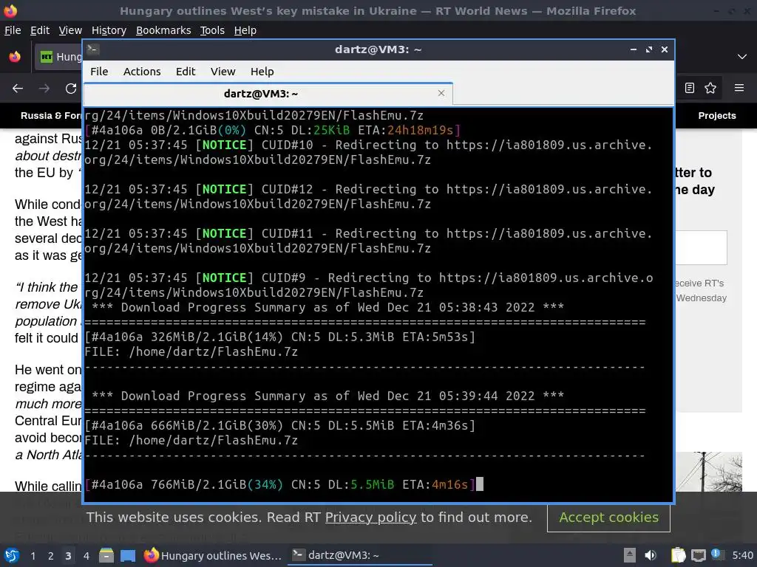Open Firefox Tools menu
Viewport: 757px width, 567px height.
tap(212, 30)
